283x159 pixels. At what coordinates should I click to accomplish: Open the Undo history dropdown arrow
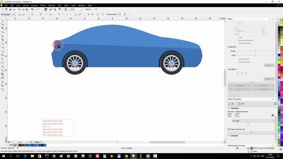tap(35, 9)
